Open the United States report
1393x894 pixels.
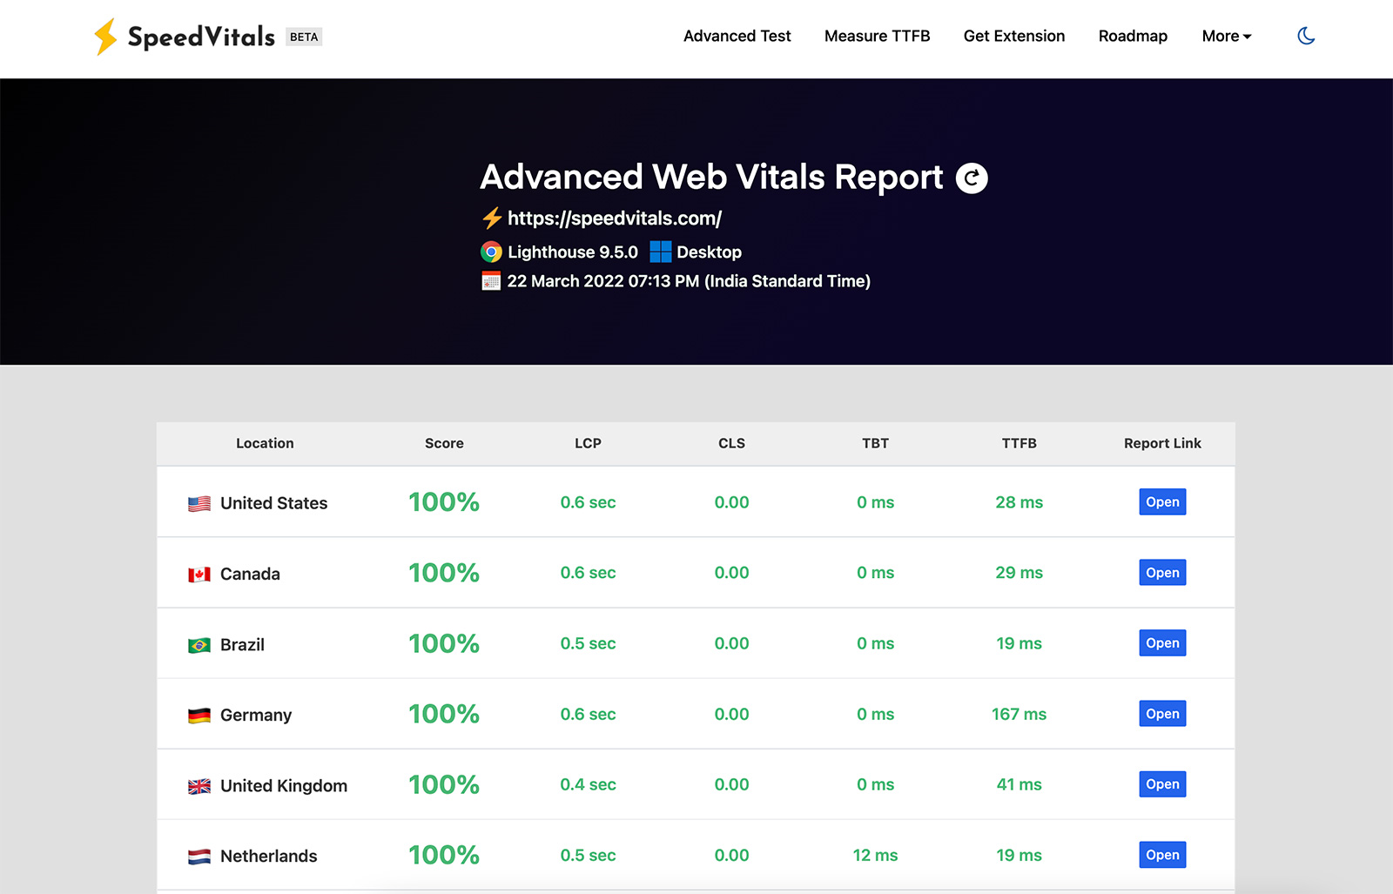pos(1162,502)
